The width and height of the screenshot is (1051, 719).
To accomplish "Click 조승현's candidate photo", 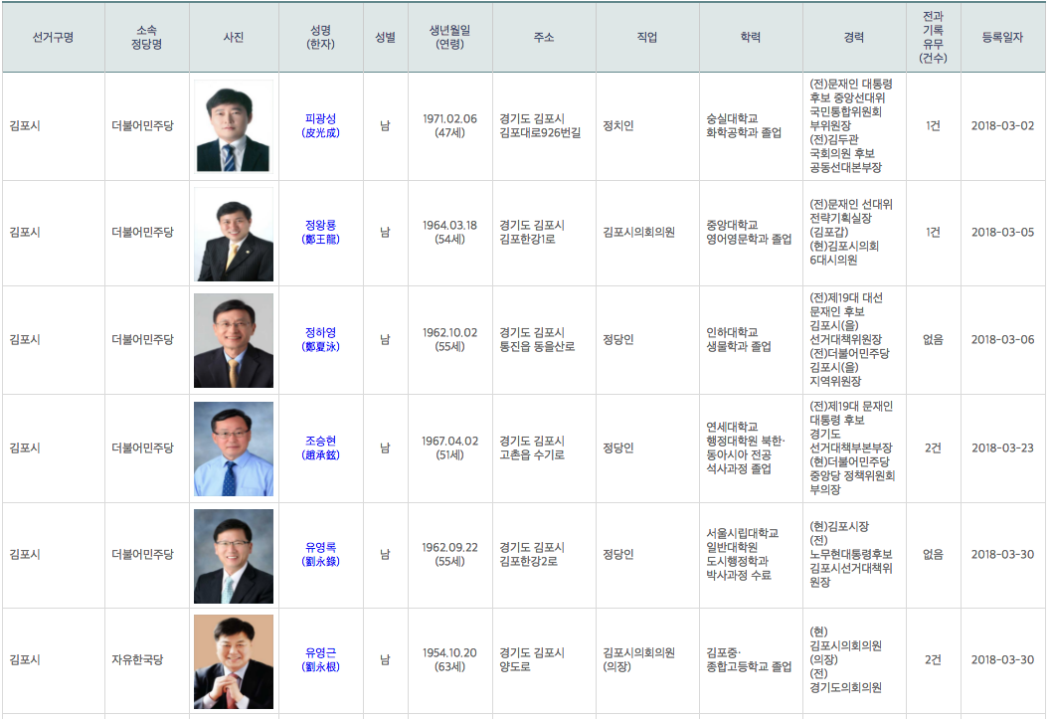I will pyautogui.click(x=234, y=449).
